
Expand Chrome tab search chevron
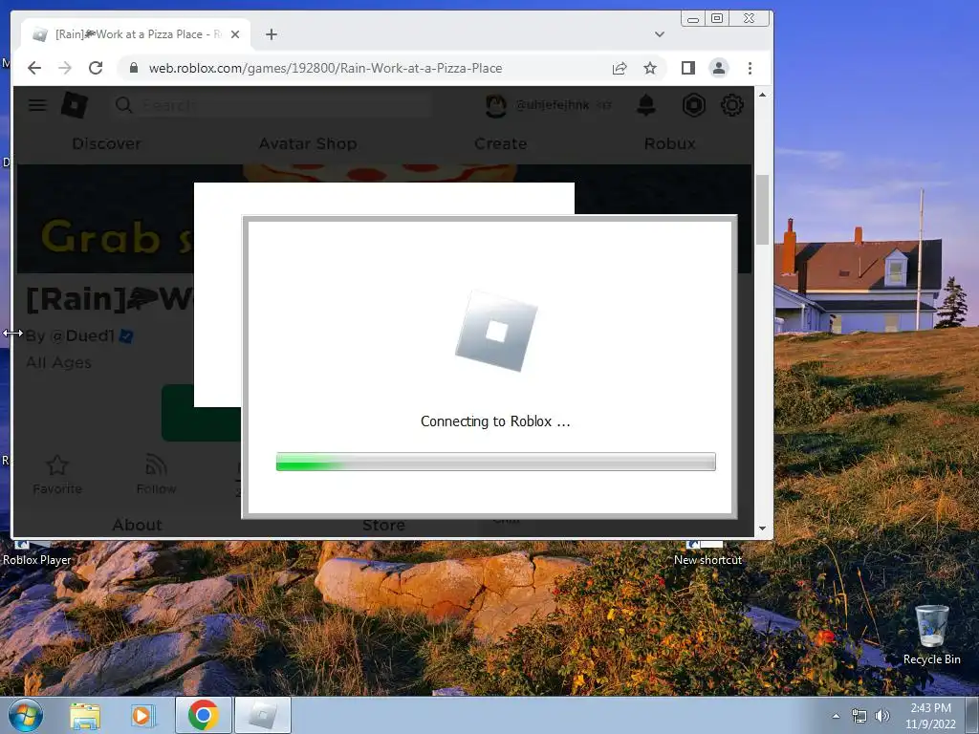tap(660, 34)
